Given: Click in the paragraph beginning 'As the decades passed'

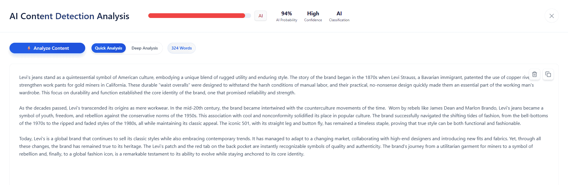Looking at the screenshot, I should [x=178, y=116].
